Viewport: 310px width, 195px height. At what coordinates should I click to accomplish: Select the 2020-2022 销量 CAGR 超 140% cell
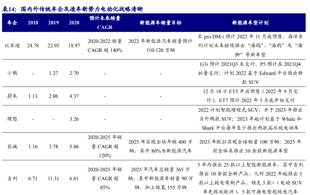pos(105,45)
